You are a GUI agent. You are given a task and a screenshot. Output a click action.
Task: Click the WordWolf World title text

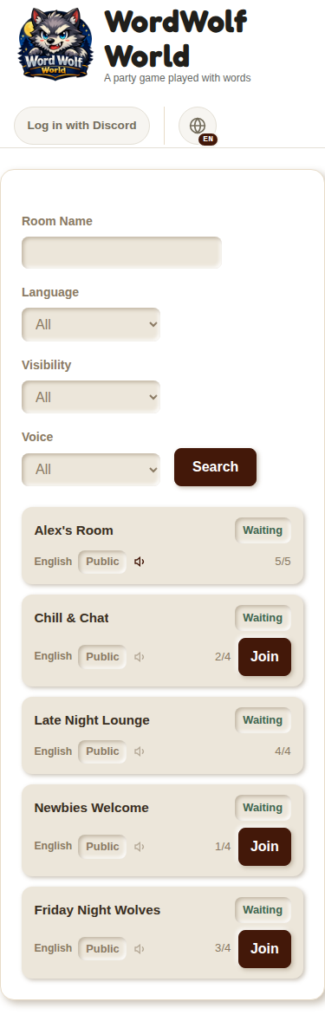[176, 39]
